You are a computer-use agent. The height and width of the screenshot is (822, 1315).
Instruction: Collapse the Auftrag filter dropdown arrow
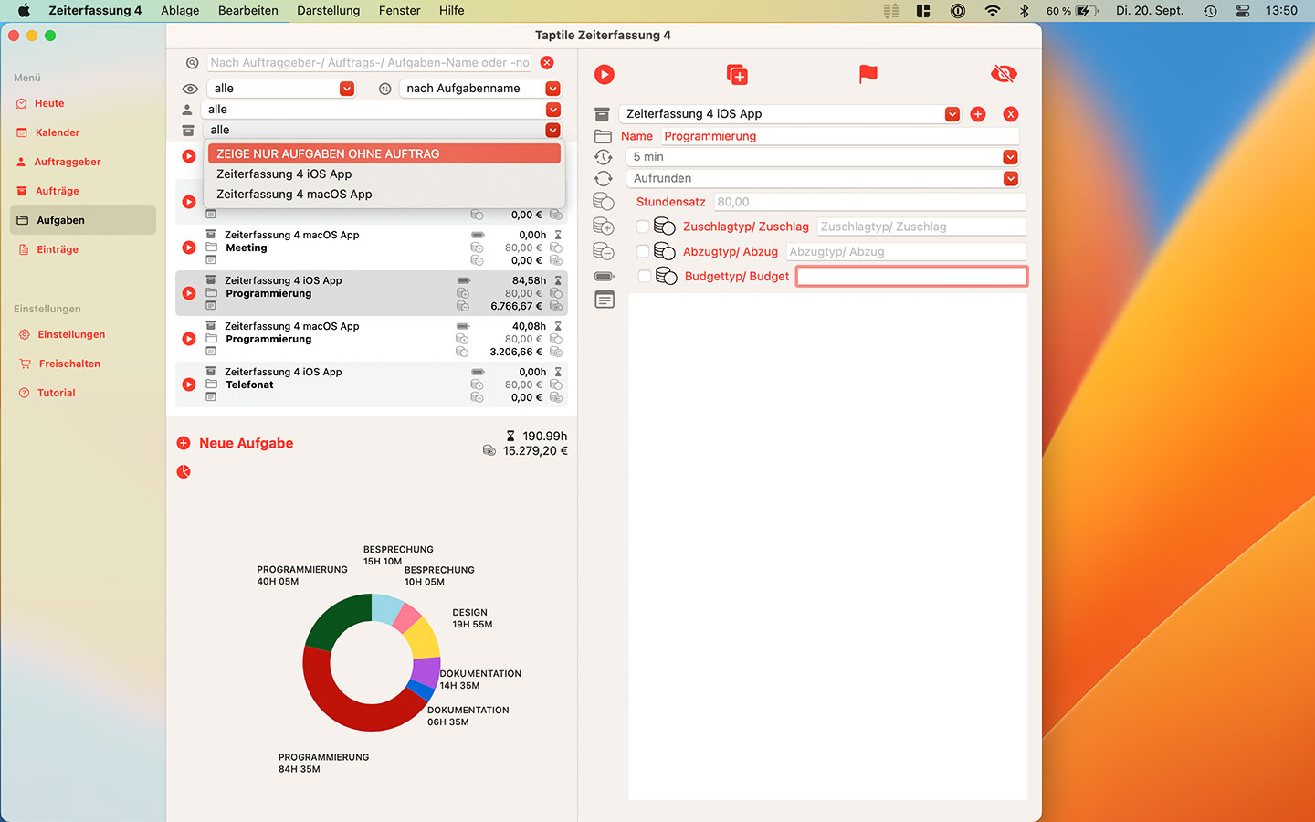[x=552, y=131]
